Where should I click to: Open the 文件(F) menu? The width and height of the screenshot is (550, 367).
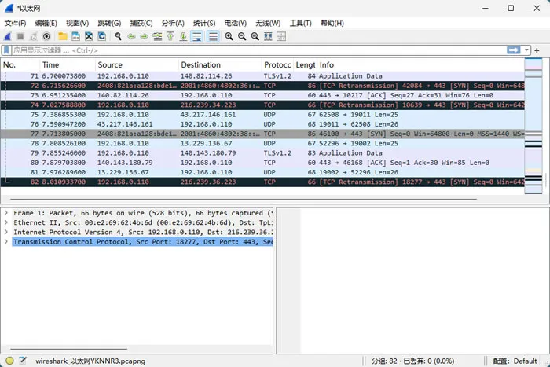click(15, 23)
